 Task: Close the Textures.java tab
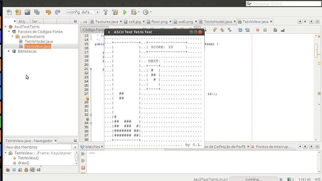coord(121,21)
